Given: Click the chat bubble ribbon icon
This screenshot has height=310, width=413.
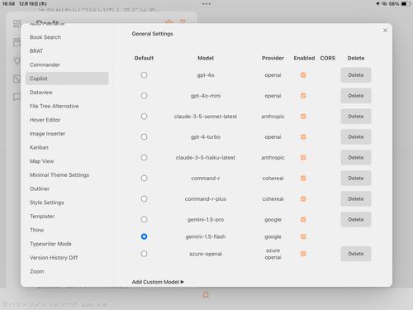Looking at the screenshot, I should click(x=17, y=97).
